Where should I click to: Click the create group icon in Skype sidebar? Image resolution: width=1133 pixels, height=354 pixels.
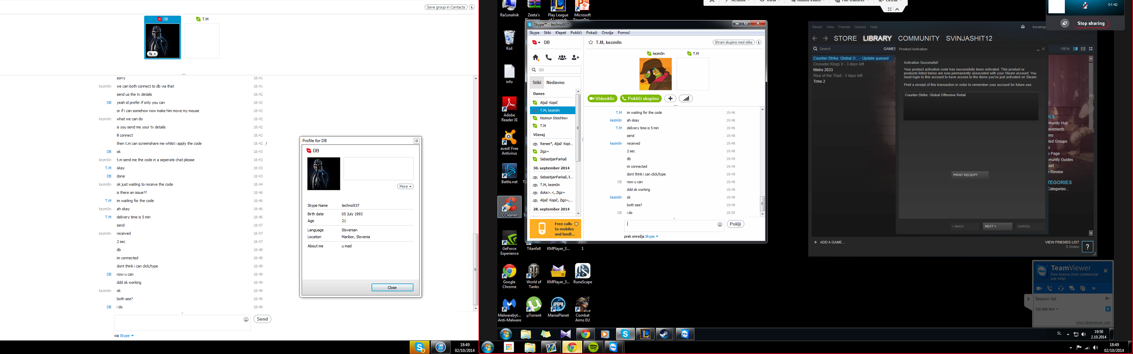tap(562, 58)
